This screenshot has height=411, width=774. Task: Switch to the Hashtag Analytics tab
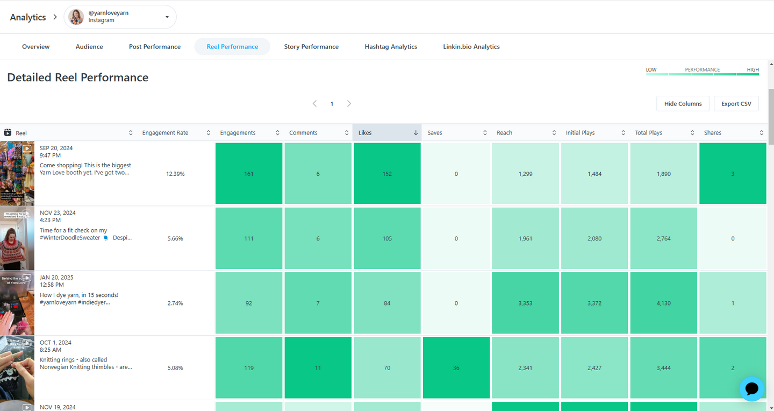tap(391, 47)
